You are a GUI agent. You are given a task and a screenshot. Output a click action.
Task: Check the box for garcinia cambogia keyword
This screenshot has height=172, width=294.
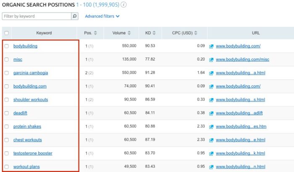point(7,73)
